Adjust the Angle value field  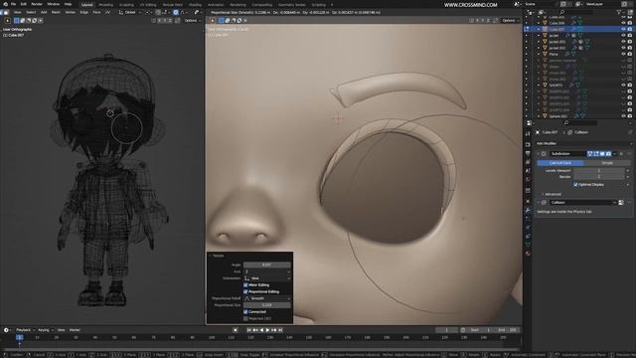[267, 265]
